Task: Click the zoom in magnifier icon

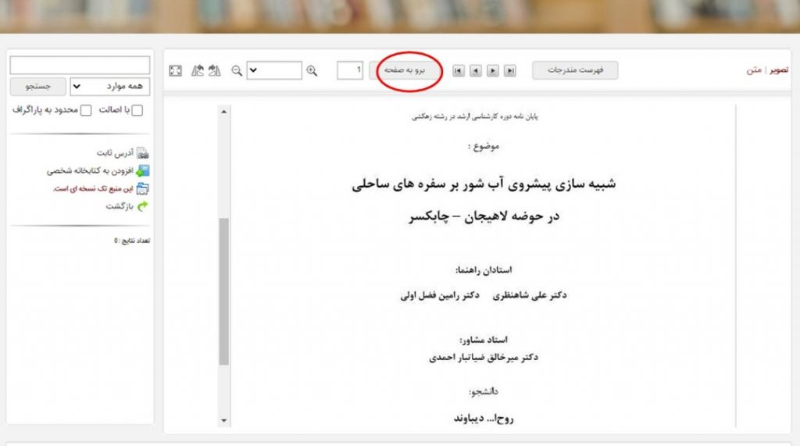Action: [312, 71]
